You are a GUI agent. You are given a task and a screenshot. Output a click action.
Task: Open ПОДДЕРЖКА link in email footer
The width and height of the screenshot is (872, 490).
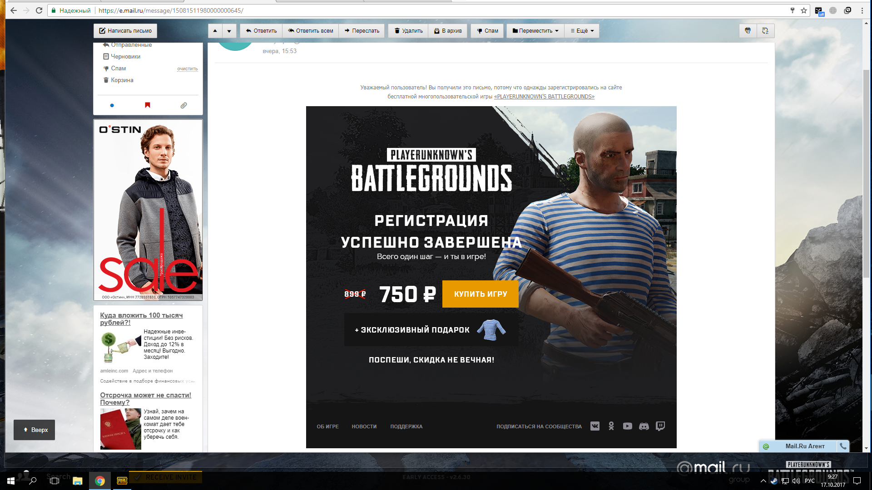click(406, 426)
